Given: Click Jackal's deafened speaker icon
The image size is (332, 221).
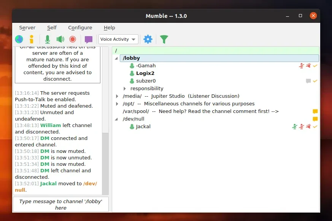Looking at the screenshot, I should (308, 127).
